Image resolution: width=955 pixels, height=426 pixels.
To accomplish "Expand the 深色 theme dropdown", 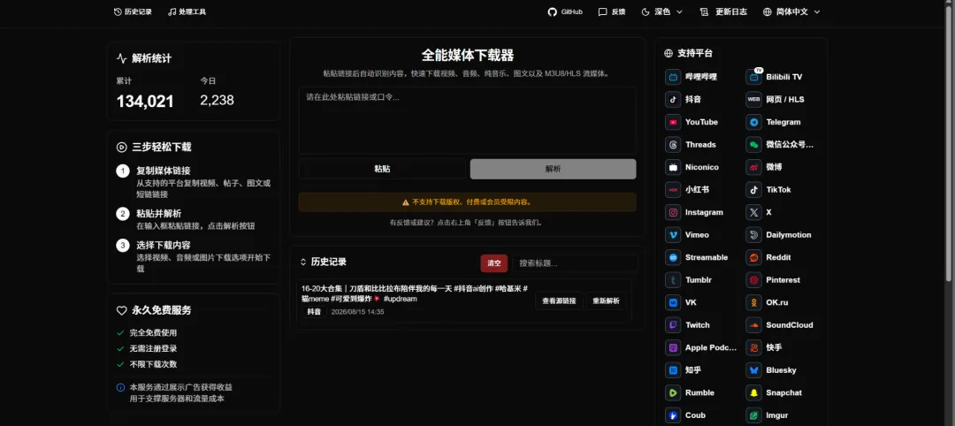I will pos(662,11).
